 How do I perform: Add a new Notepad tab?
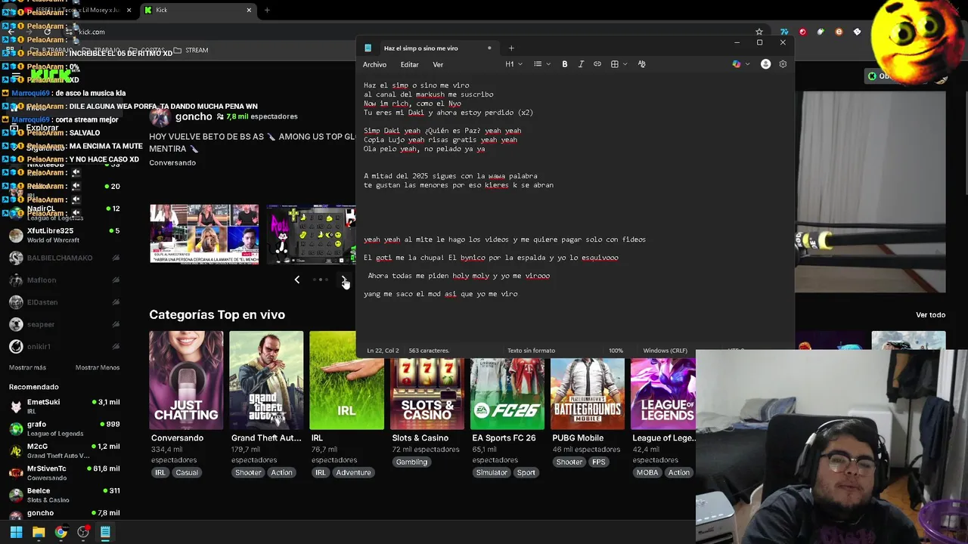(x=511, y=48)
